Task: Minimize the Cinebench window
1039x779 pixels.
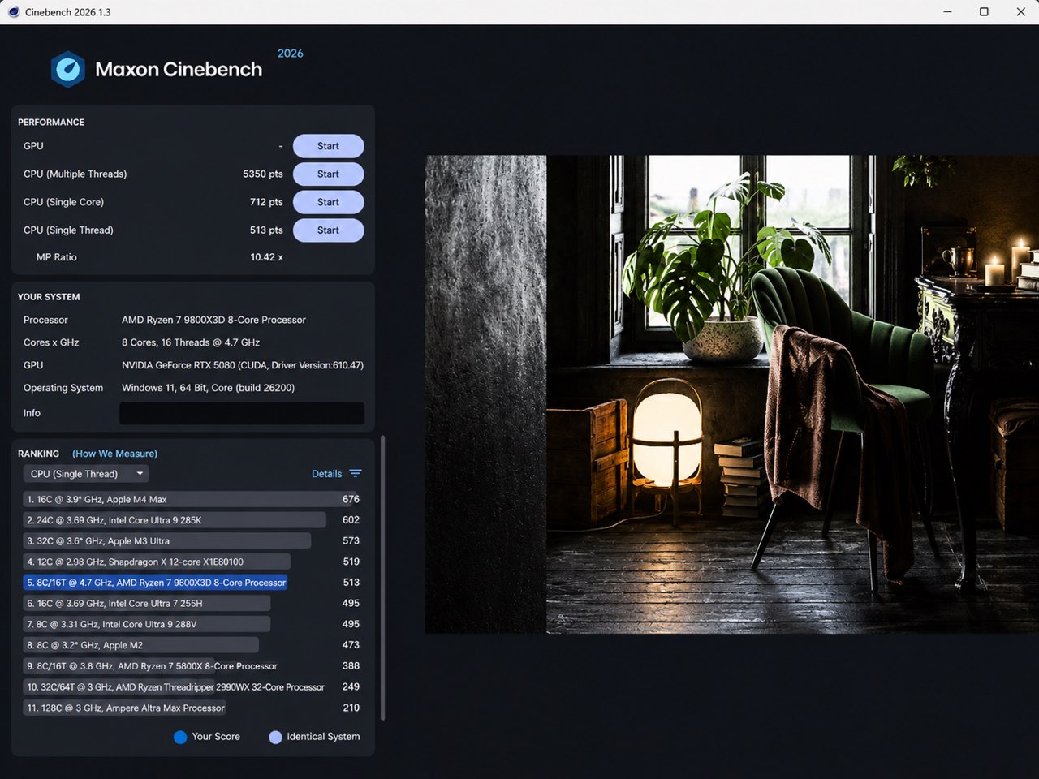Action: [x=947, y=12]
